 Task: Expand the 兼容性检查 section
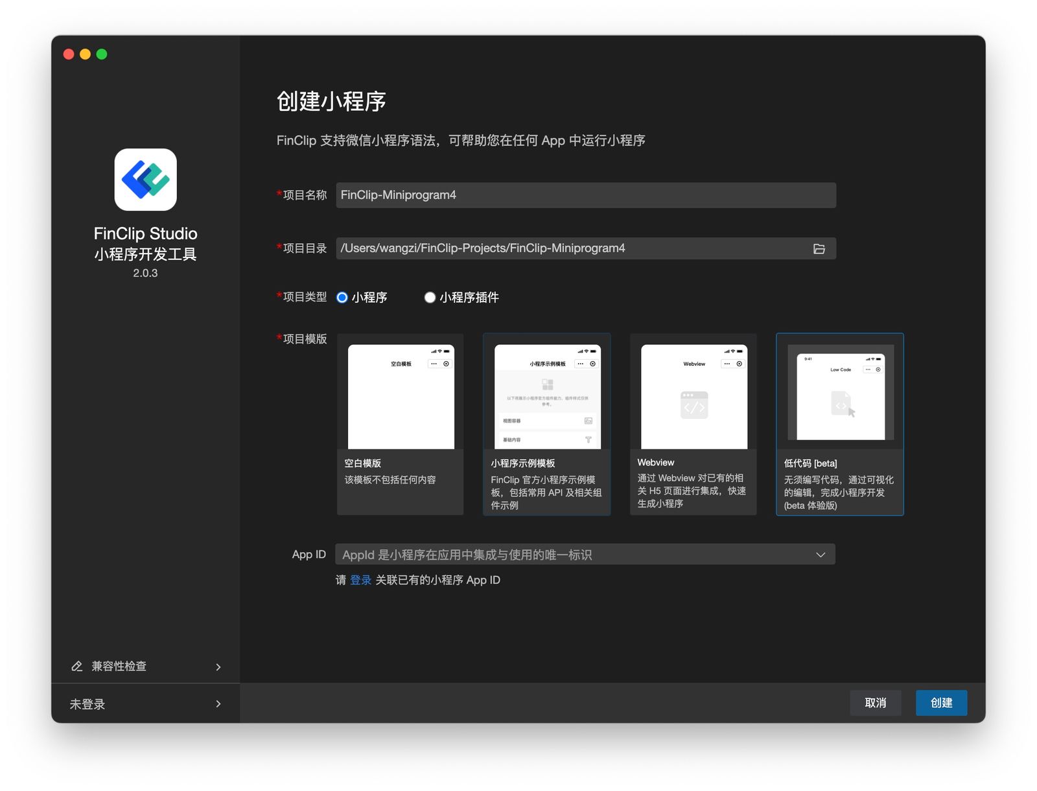(219, 666)
